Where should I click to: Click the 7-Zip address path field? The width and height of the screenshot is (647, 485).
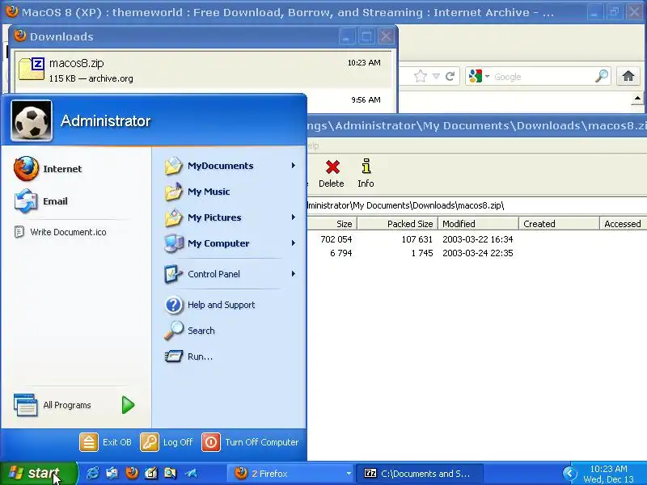476,205
